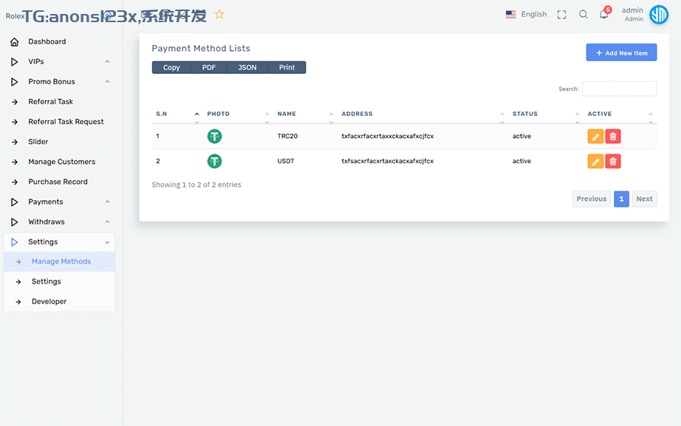Delete the TRC20 payment method
The image size is (681, 426).
coord(613,137)
